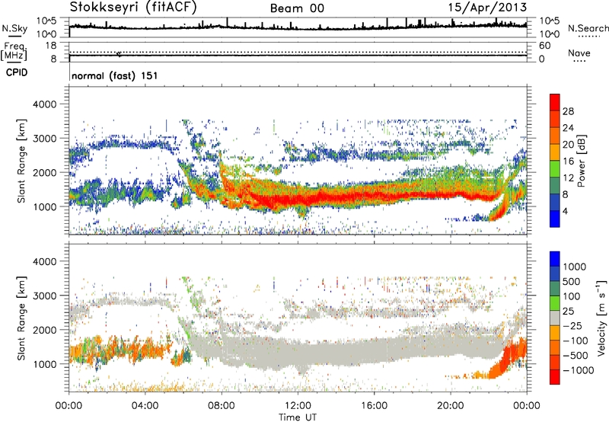Click the red bottom segment of the Velocity color bar

(x=555, y=377)
